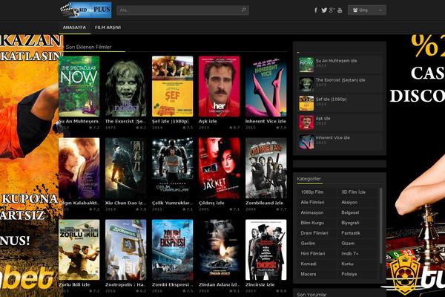Open the Zootropolis movie poster
445x297 pixels.
(126, 249)
